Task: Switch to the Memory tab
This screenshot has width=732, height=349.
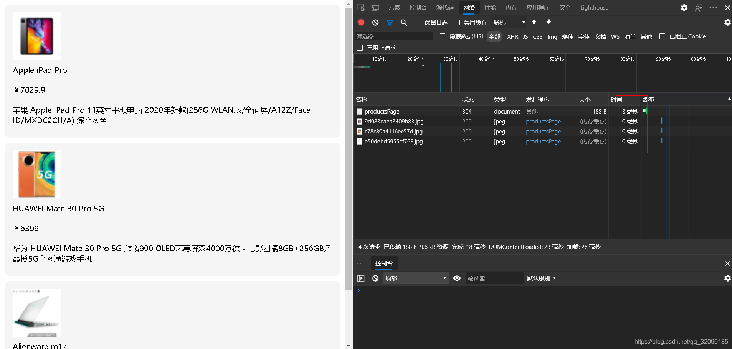Action: (x=511, y=8)
